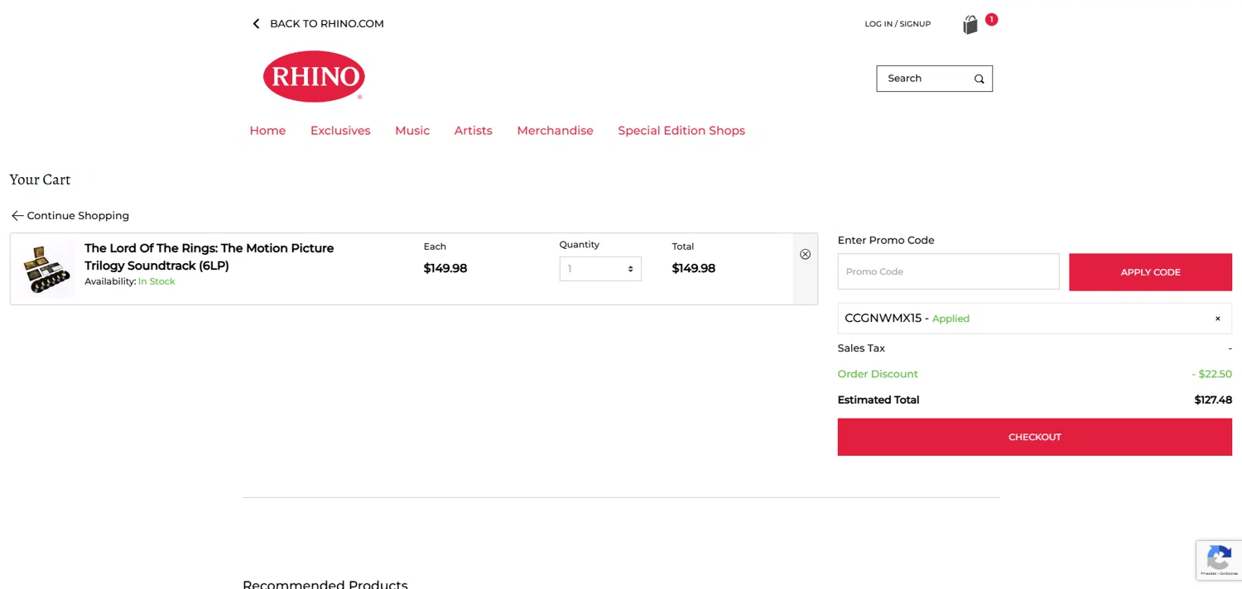Image resolution: width=1242 pixels, height=589 pixels.
Task: Open the Lord Of The Rings product title
Action: tap(209, 256)
